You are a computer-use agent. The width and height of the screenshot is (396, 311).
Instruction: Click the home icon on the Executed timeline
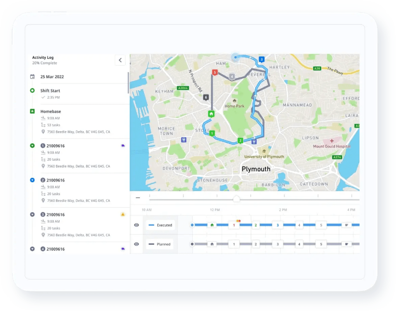212,225
